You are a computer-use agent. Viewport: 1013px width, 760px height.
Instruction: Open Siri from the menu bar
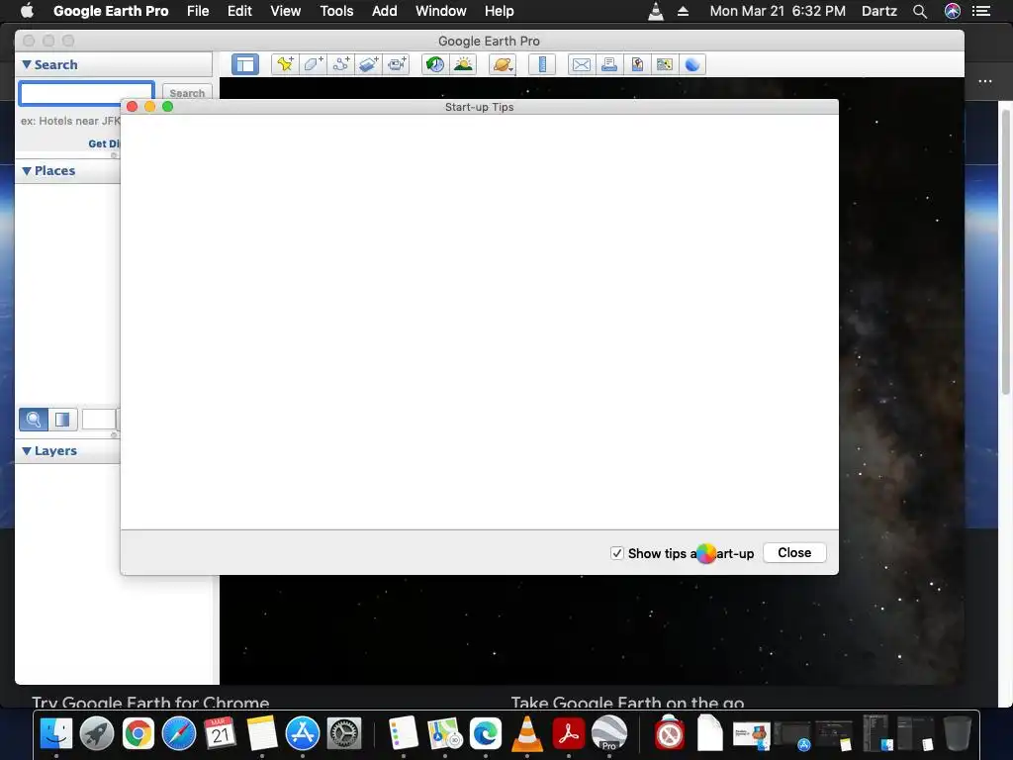953,11
